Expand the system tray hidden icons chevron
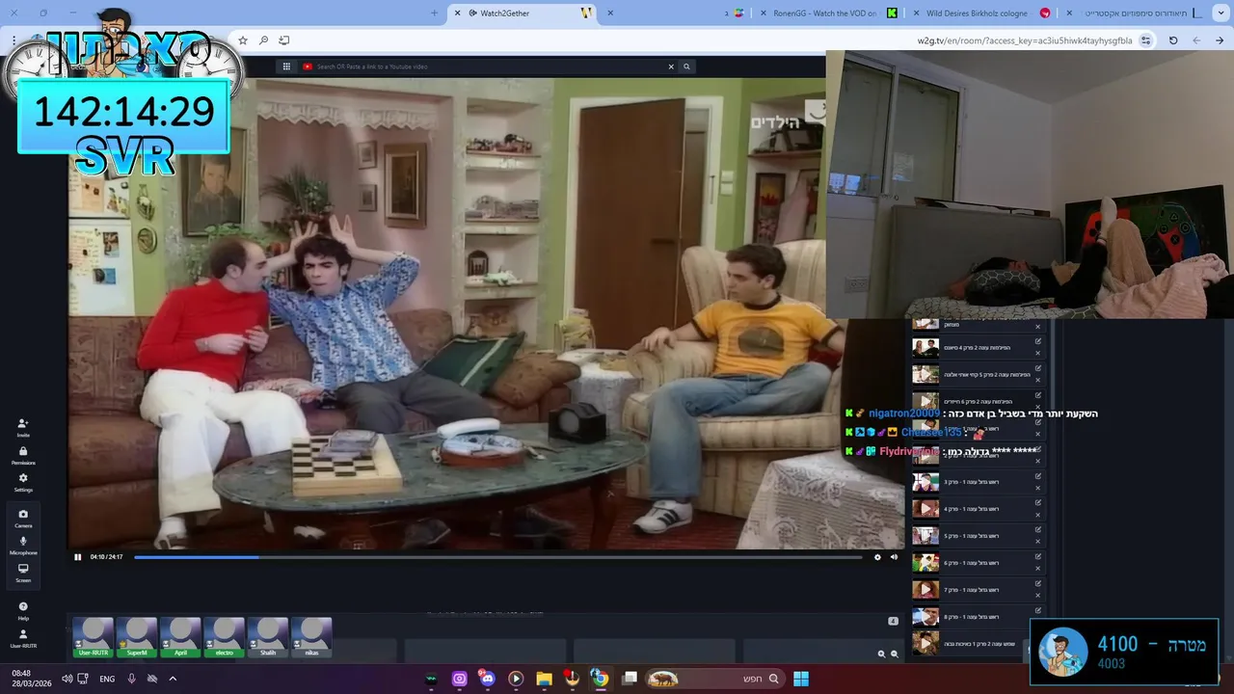 pyautogui.click(x=173, y=679)
